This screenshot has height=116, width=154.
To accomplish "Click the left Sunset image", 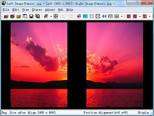I will pos(39,65).
